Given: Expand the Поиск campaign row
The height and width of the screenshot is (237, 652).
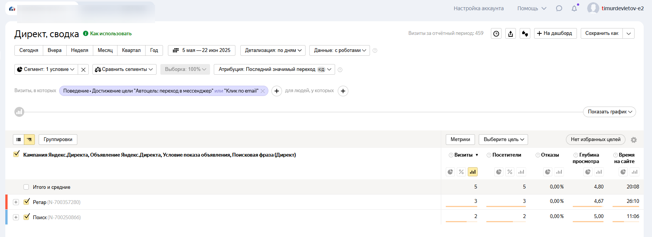Looking at the screenshot, I should coord(16,217).
